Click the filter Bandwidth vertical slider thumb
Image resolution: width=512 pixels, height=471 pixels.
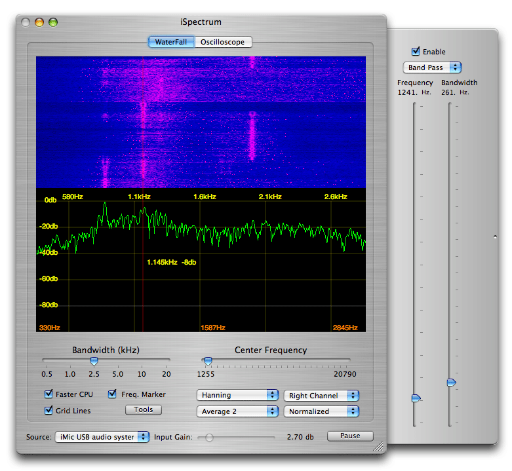pyautogui.click(x=451, y=382)
